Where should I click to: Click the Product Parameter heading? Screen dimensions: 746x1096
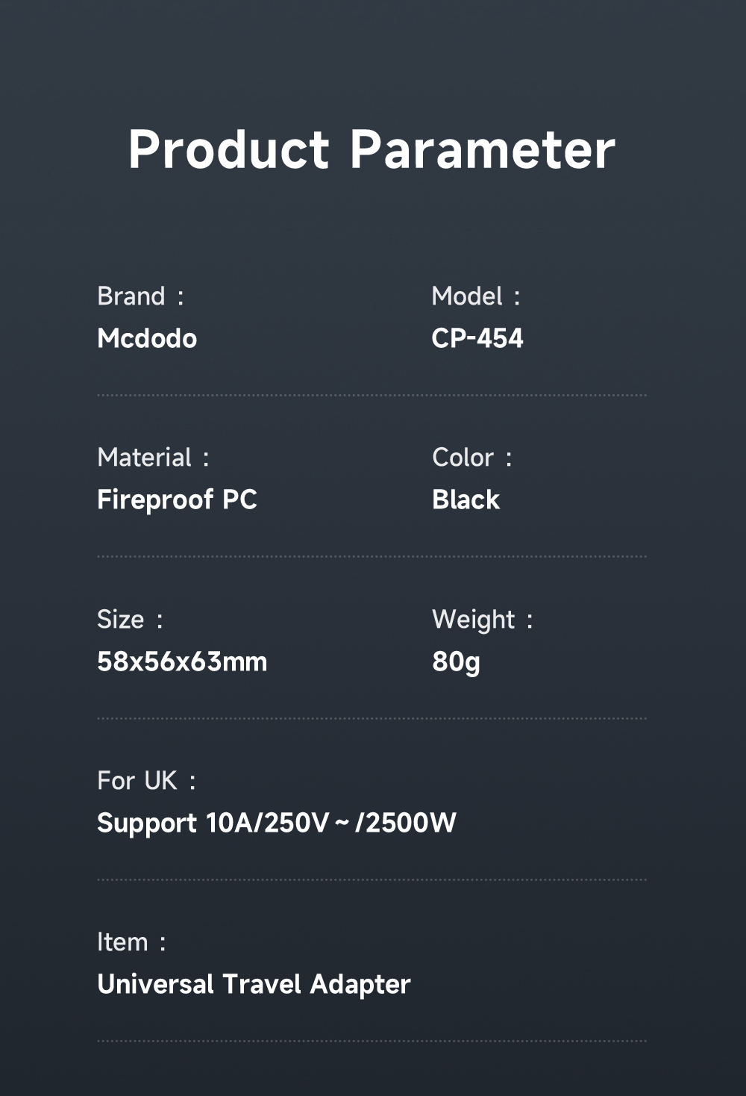pyautogui.click(x=372, y=149)
